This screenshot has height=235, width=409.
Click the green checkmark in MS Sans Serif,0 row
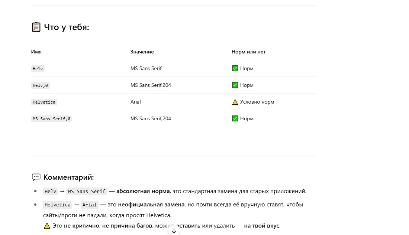coord(235,118)
